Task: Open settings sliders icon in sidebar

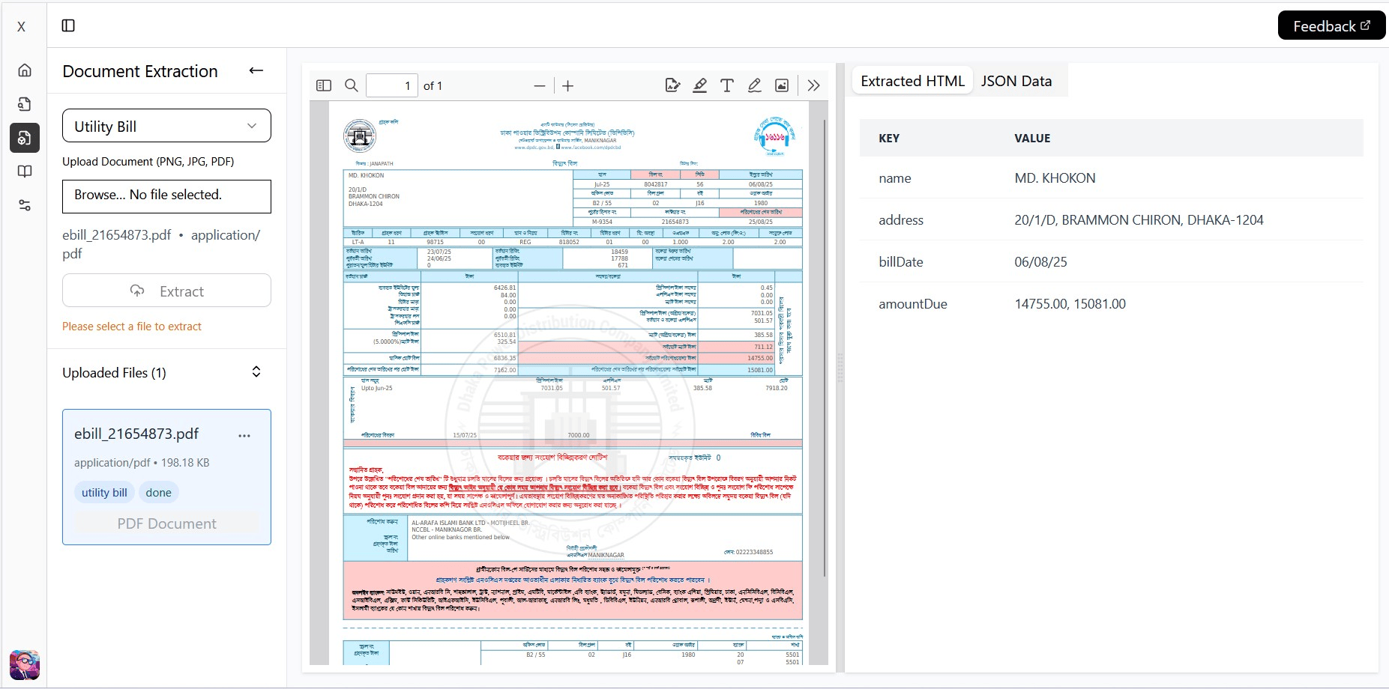Action: 25,205
